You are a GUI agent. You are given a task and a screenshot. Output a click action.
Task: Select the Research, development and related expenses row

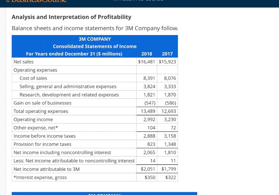click(x=69, y=95)
